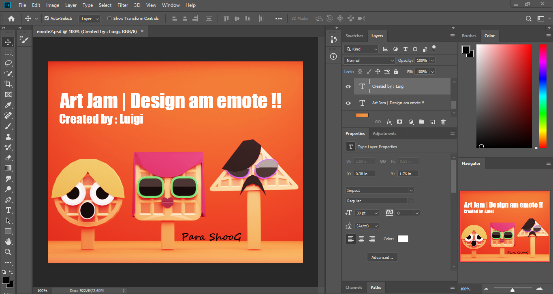The height and width of the screenshot is (294, 553).
Task: Create a new layer
Action: pyautogui.click(x=432, y=122)
